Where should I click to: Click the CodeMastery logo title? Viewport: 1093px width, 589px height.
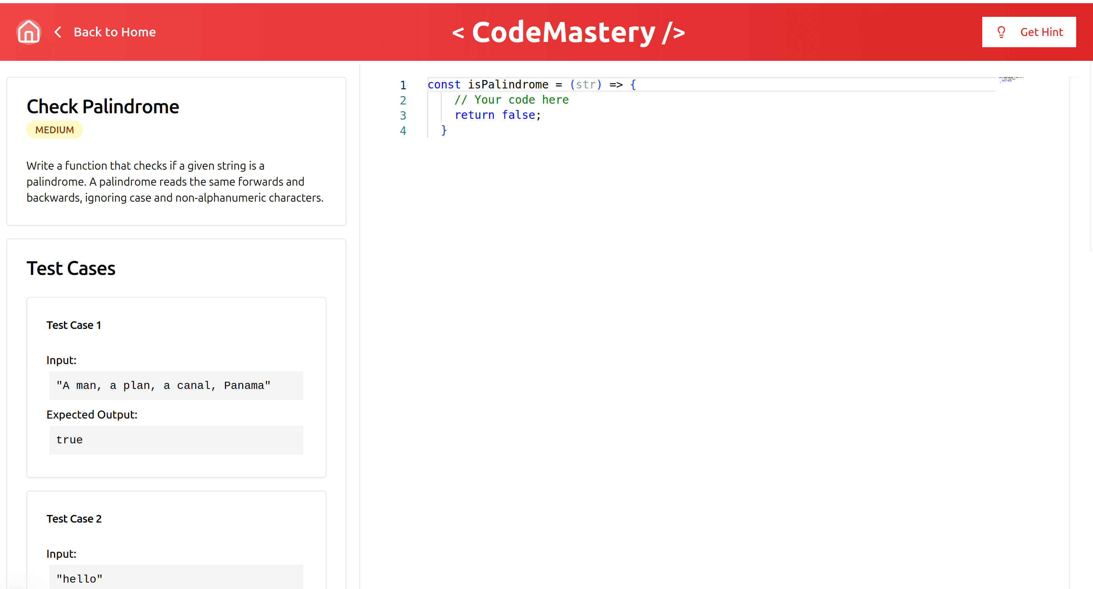coord(568,32)
